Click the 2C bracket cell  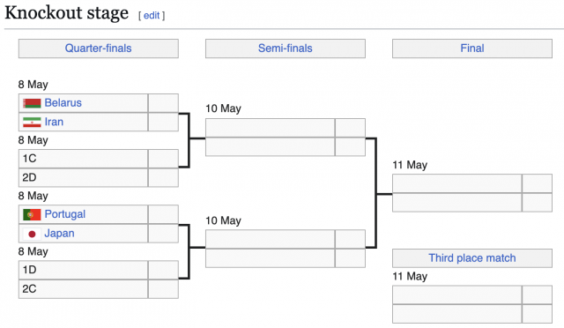(x=83, y=288)
